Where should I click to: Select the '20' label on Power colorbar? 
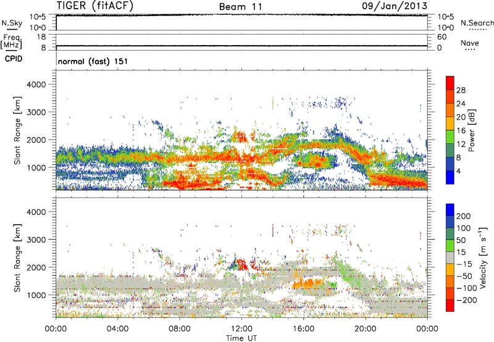point(461,117)
